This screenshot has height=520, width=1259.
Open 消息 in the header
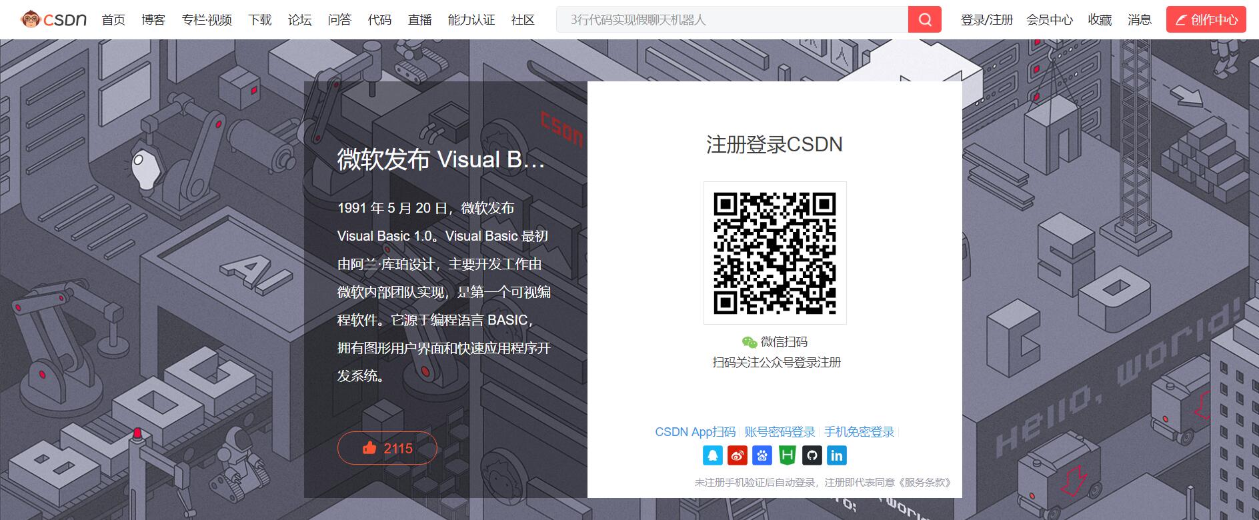click(1140, 20)
